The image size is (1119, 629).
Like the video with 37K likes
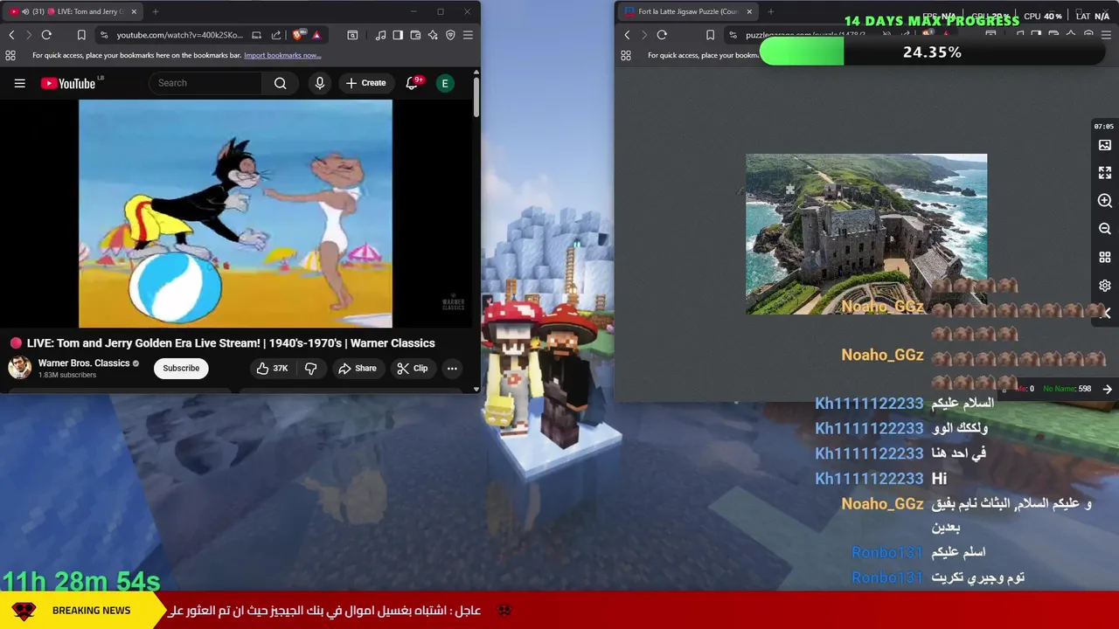(271, 369)
